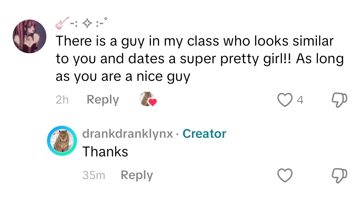
Task: Visit the drankdranklynx username link
Action: coord(128,134)
